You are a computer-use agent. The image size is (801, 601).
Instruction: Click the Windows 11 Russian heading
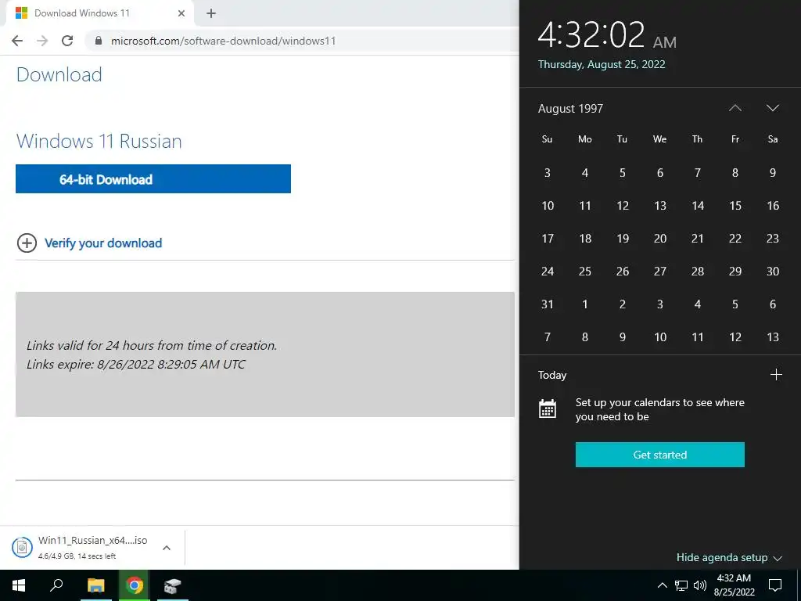coord(99,141)
